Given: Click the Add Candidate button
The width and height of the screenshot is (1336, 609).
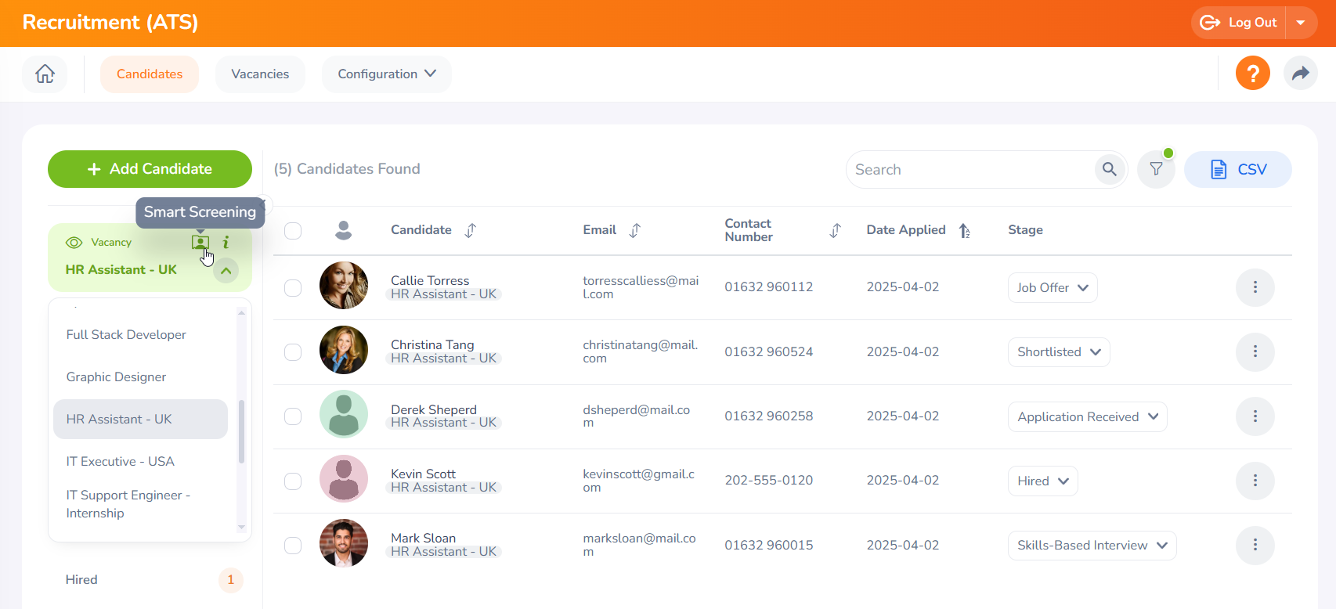Looking at the screenshot, I should pyautogui.click(x=150, y=169).
